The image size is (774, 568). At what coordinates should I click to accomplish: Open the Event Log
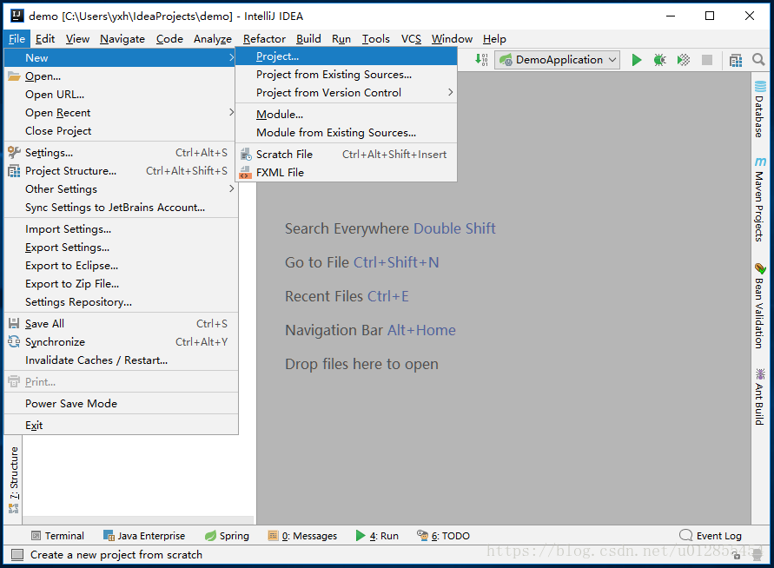(711, 536)
